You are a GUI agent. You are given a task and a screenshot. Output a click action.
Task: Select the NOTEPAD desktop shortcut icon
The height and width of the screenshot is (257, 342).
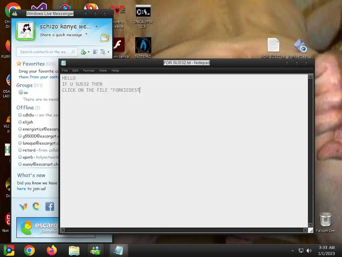tap(143, 48)
